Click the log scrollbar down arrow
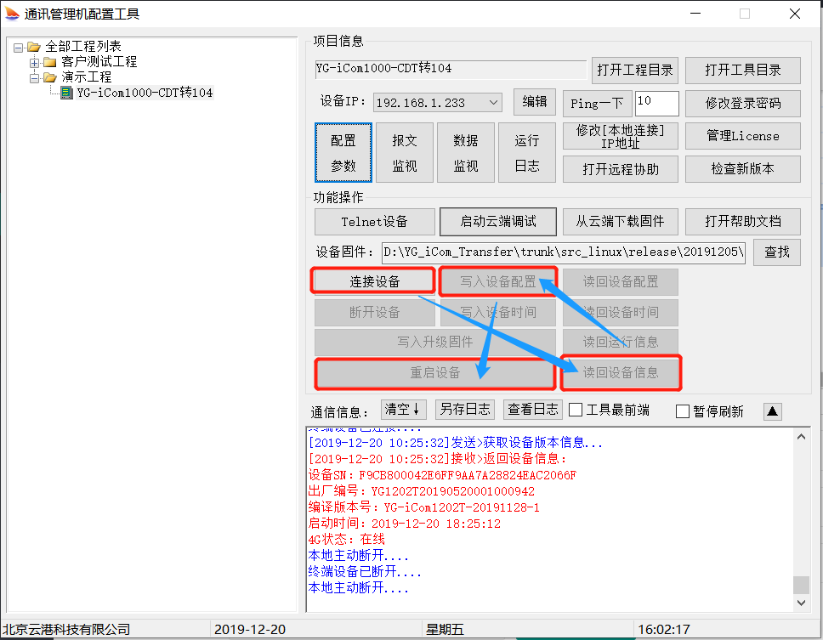The image size is (823, 640). click(x=801, y=603)
